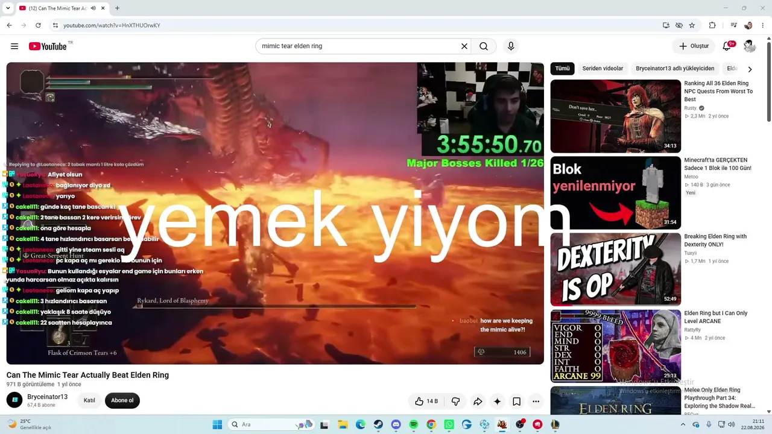View site information icon in address bar
Viewport: 772px width, 434px height.
[x=55, y=25]
